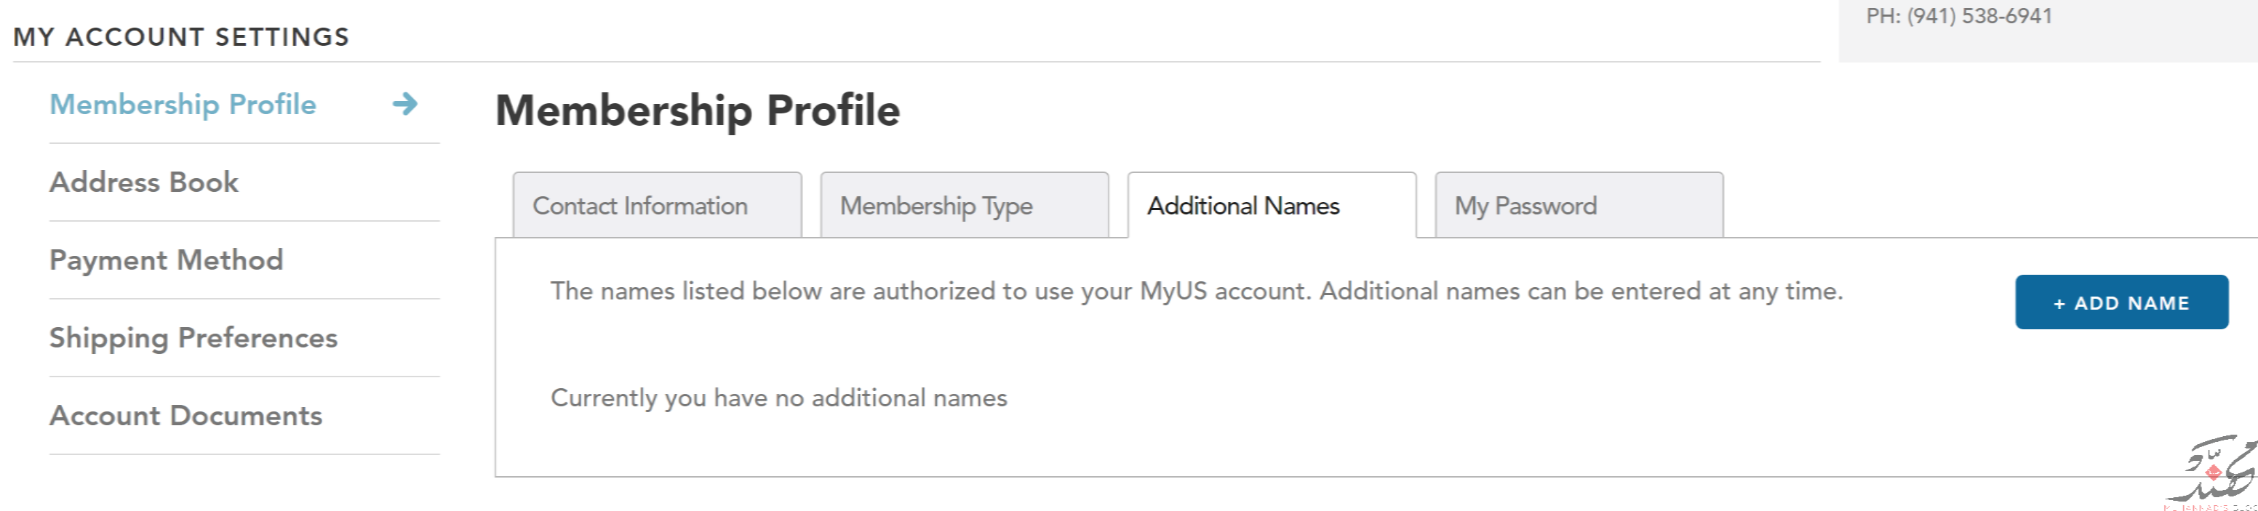
Task: Click the arrow icon beside Membership Profile
Action: point(405,104)
